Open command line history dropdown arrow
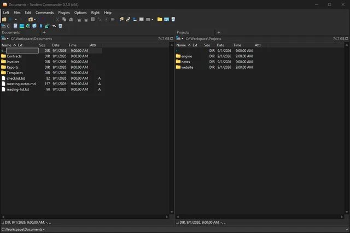The width and height of the screenshot is (350, 233). coord(347,229)
